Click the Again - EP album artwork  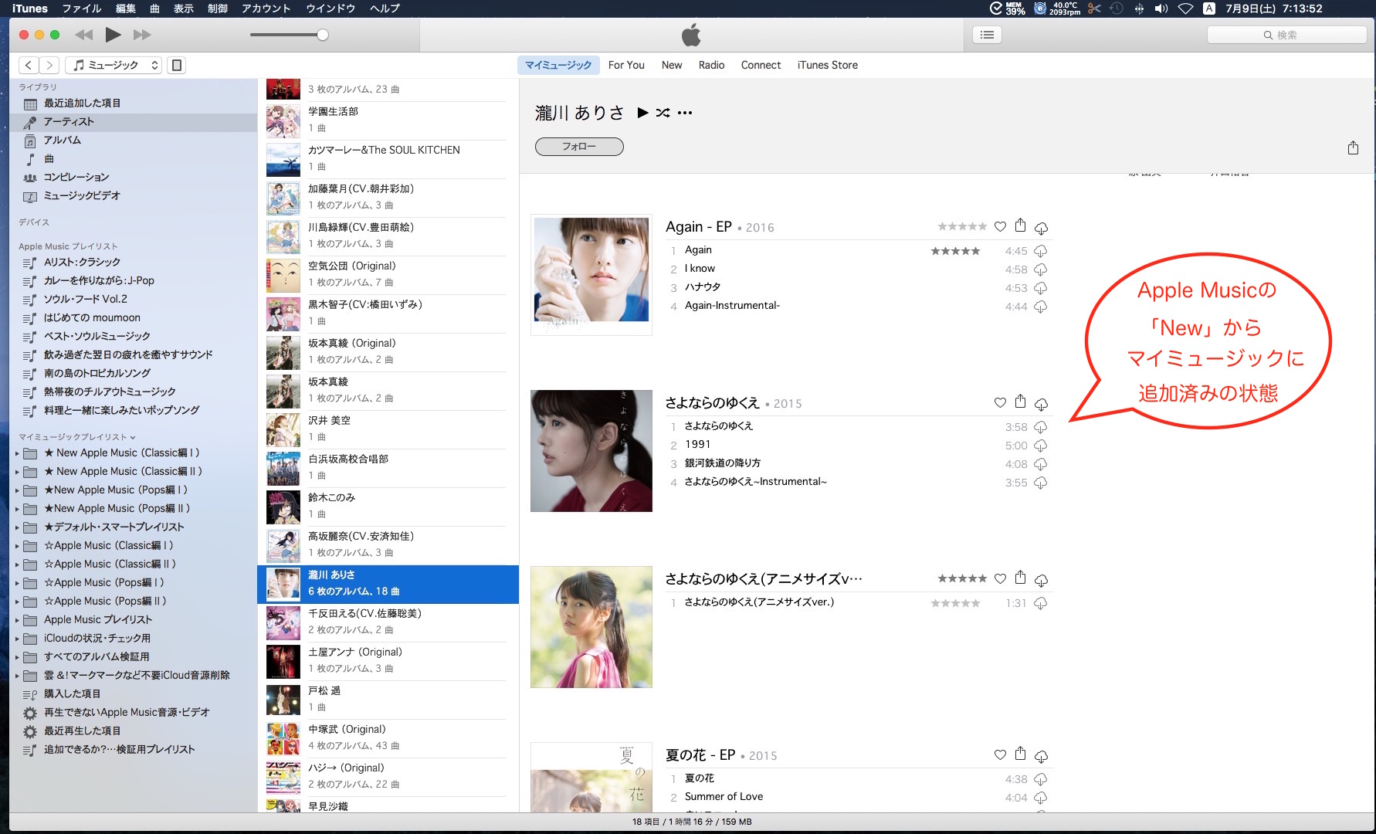click(x=591, y=275)
